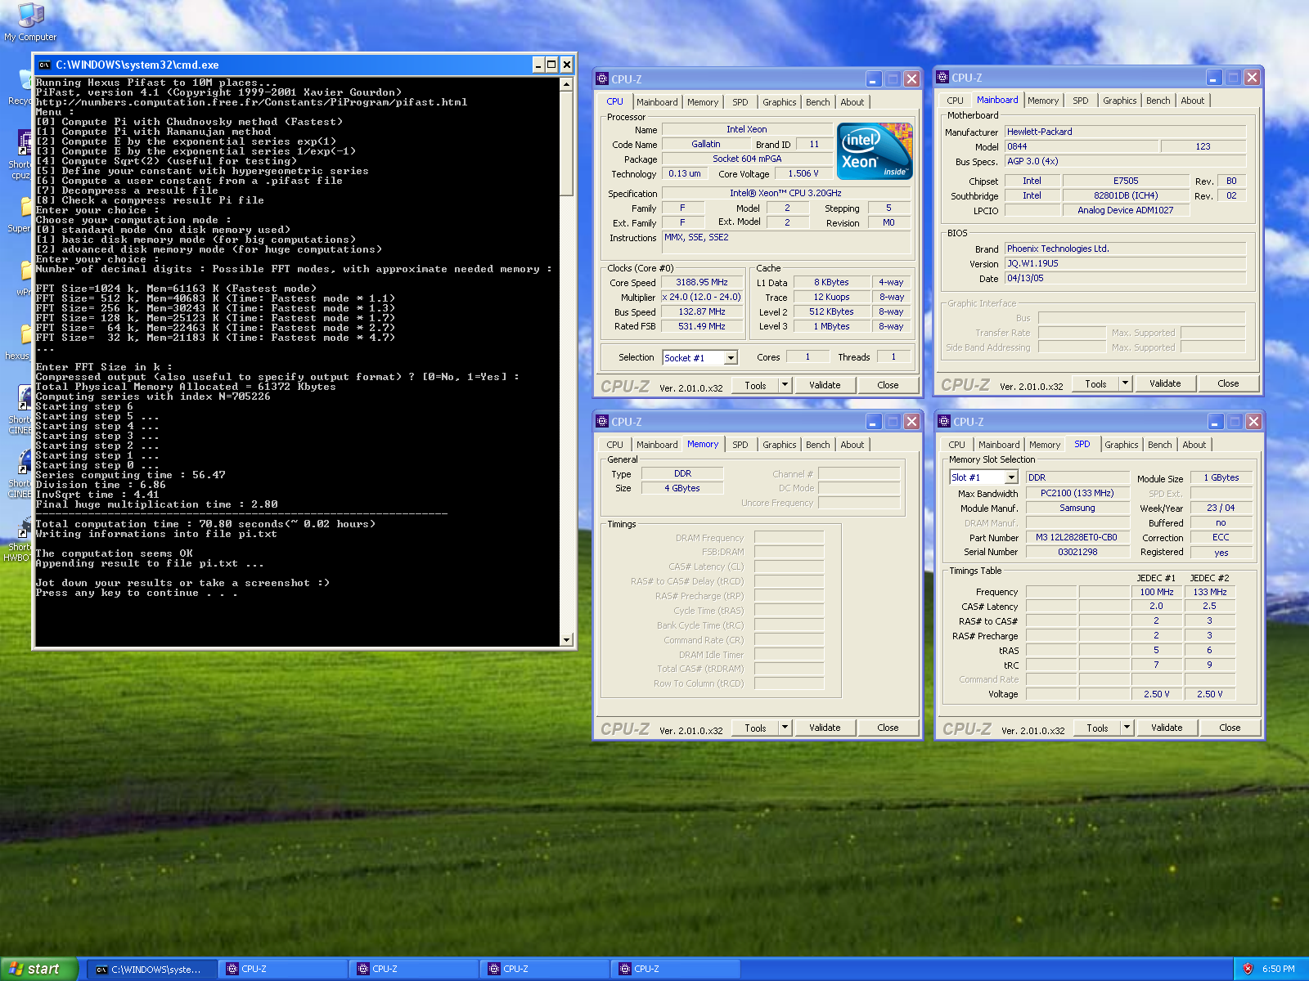Click the Intel Xeon inside logo
This screenshot has width=1309, height=981.
tap(875, 150)
